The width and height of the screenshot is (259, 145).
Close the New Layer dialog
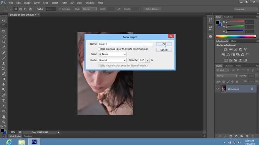[x=171, y=36]
